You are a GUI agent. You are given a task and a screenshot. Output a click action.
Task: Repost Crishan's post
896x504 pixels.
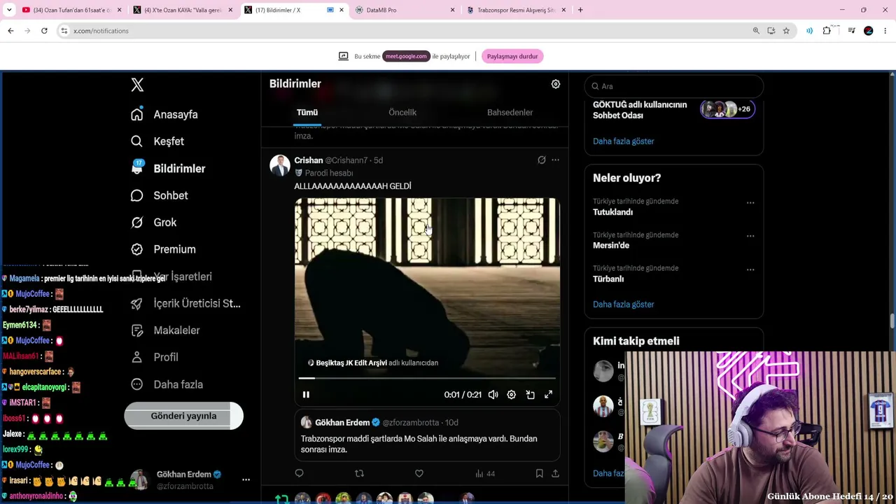359,474
